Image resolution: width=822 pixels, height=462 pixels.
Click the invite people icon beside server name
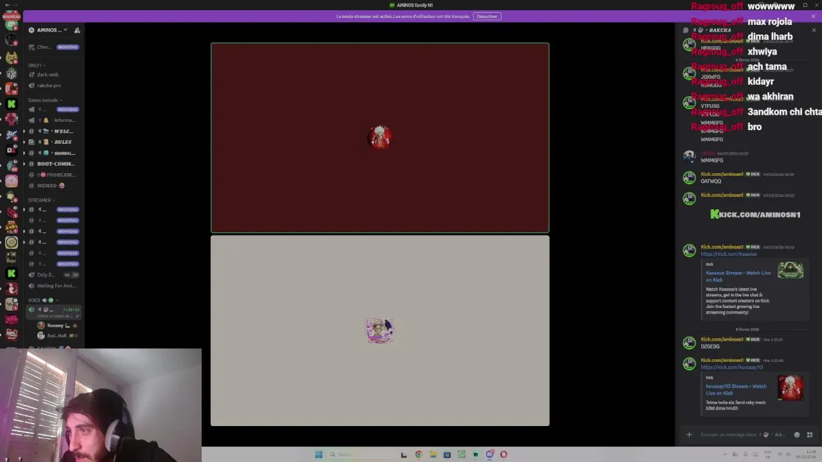[77, 30]
